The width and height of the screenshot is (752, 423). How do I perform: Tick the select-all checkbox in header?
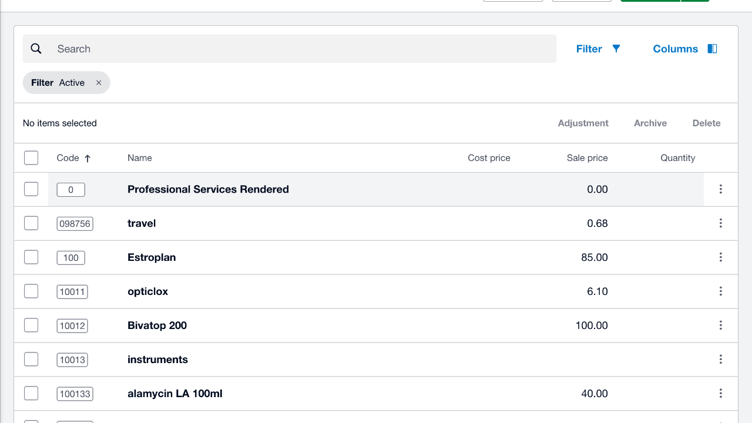point(31,157)
